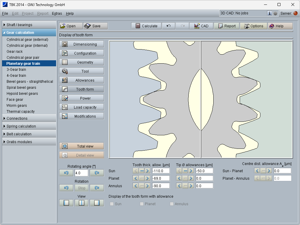Viewport: 300px width, 225px height.
Task: Open the Extras menu
Action: pos(57,13)
